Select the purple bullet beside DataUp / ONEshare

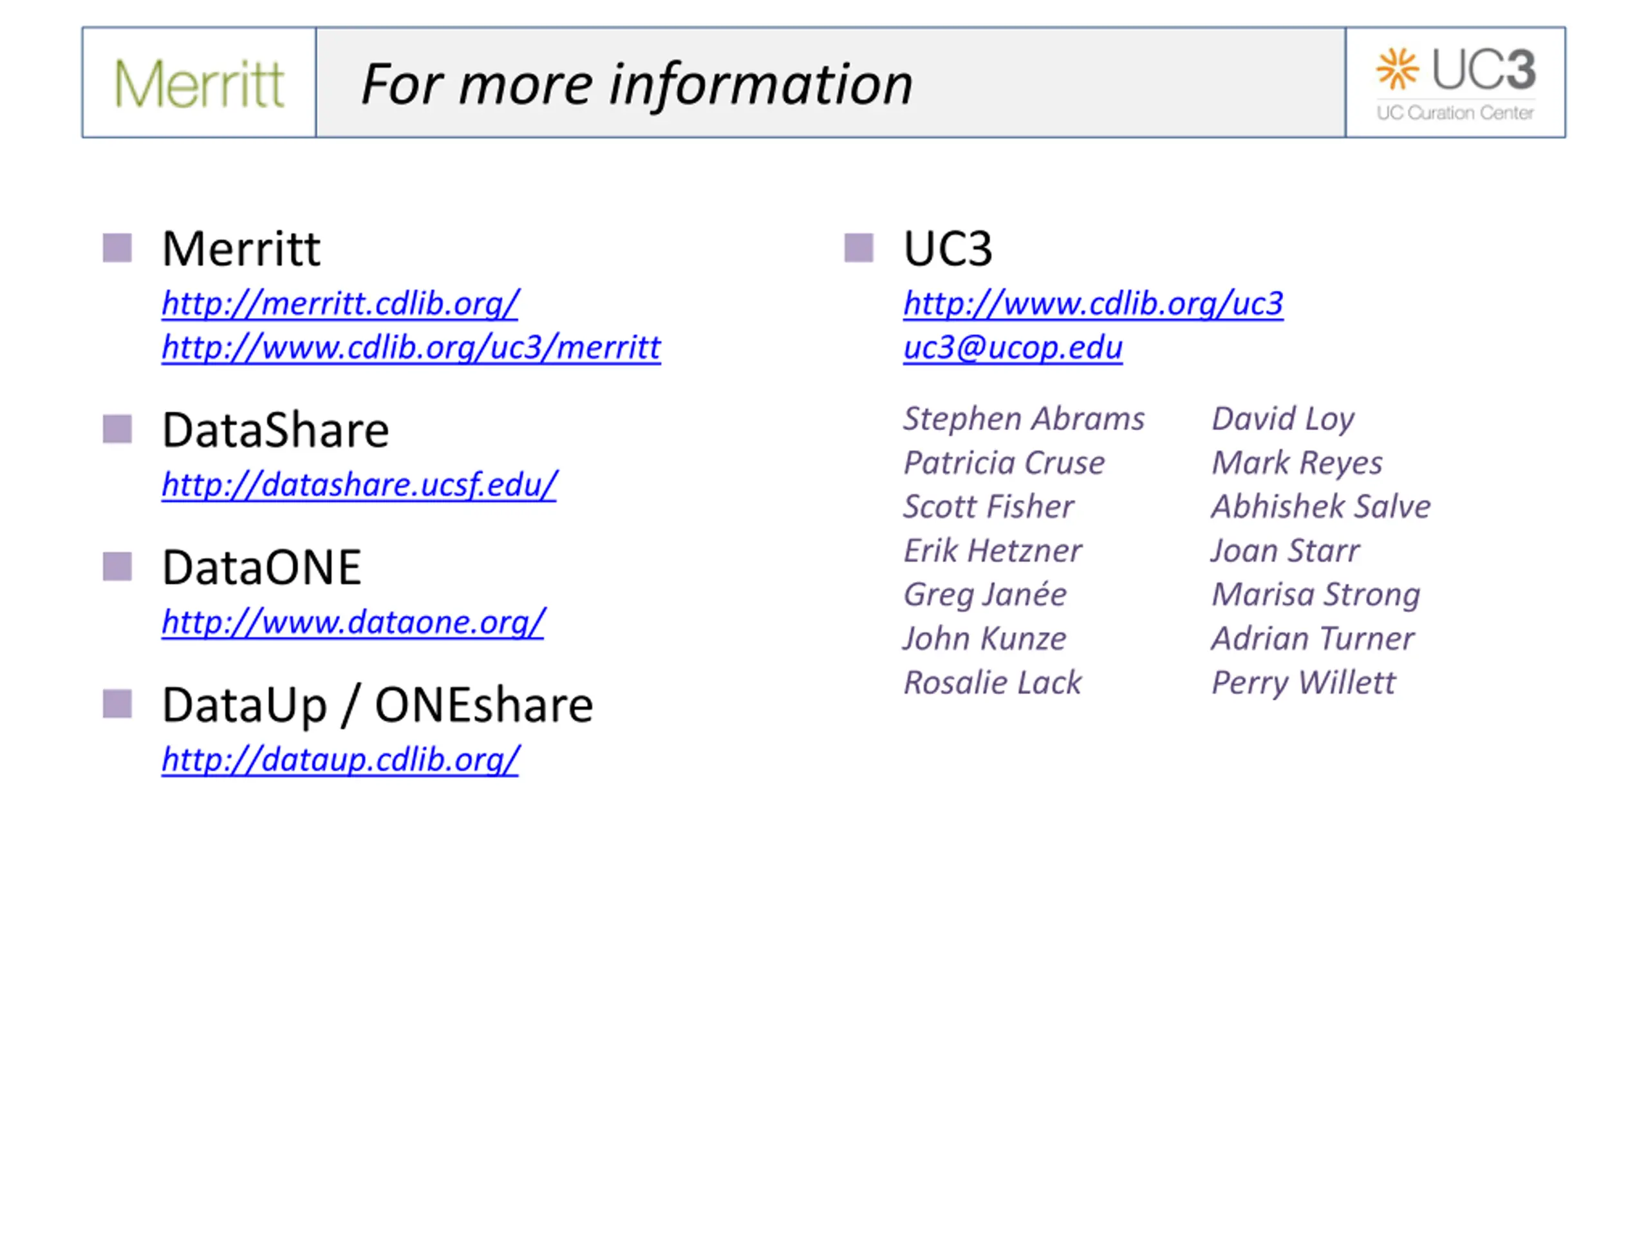tap(118, 704)
